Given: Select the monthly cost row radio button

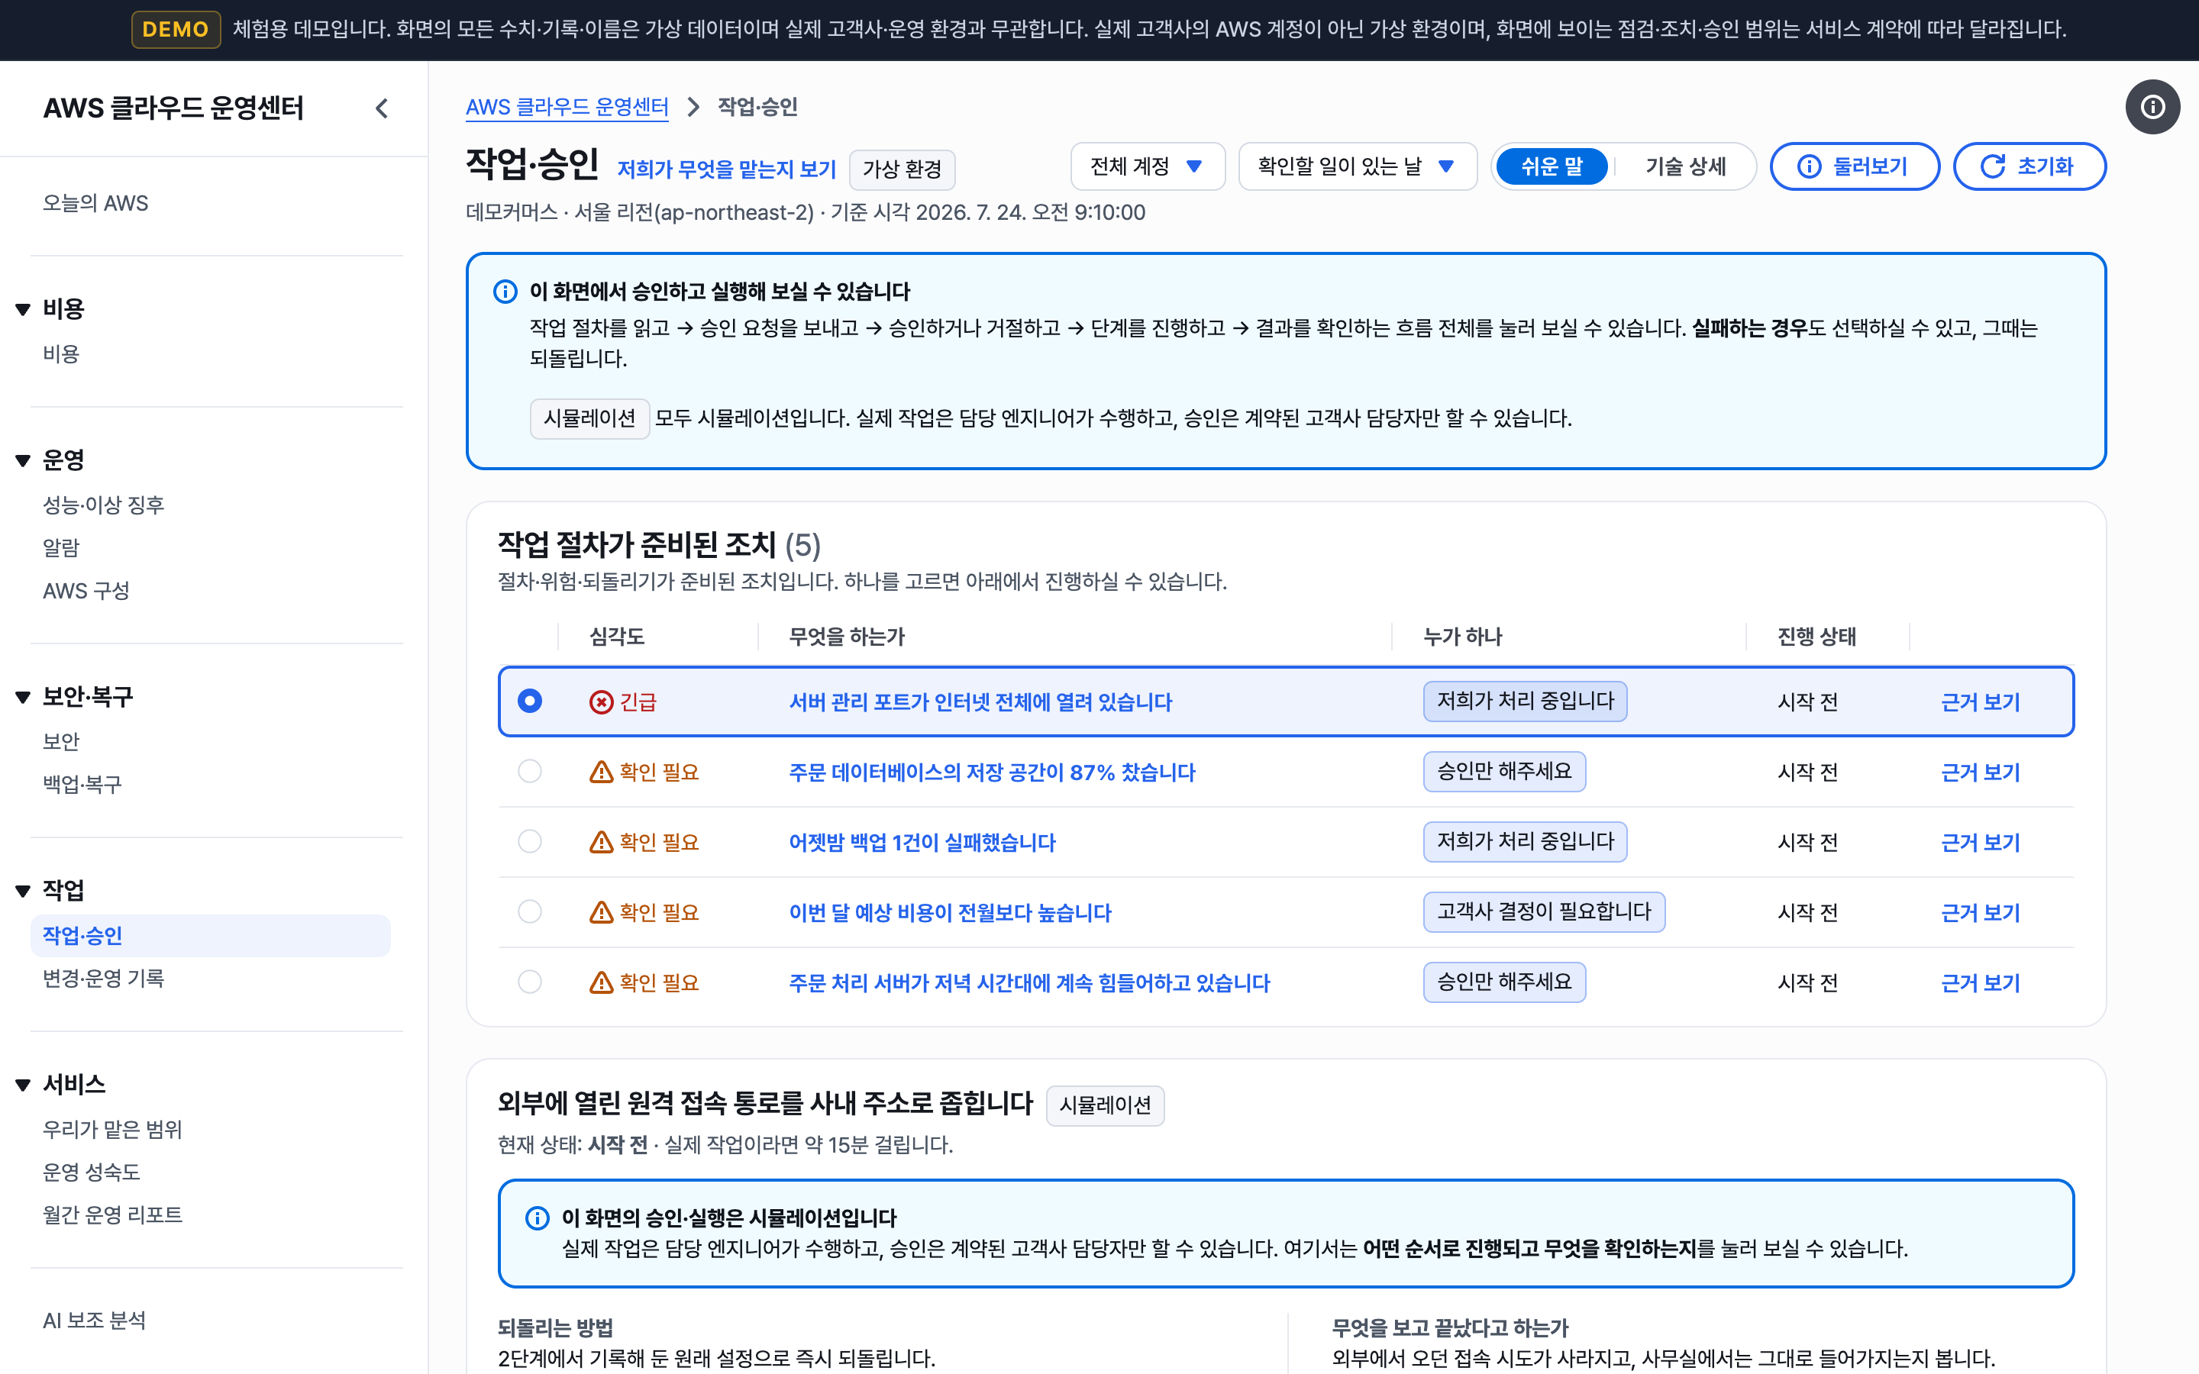Looking at the screenshot, I should pos(530,911).
